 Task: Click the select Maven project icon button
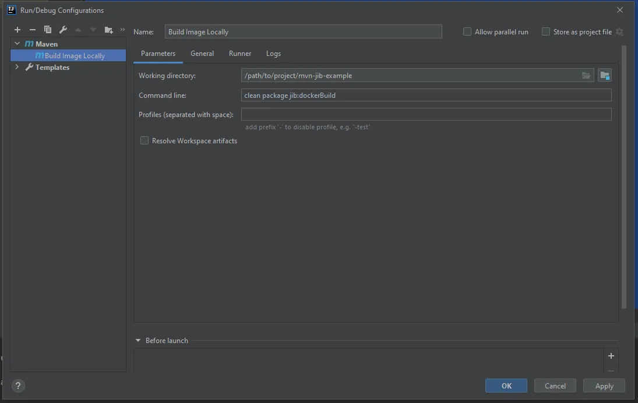604,76
